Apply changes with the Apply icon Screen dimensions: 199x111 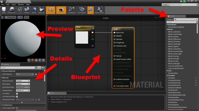(20, 10)
